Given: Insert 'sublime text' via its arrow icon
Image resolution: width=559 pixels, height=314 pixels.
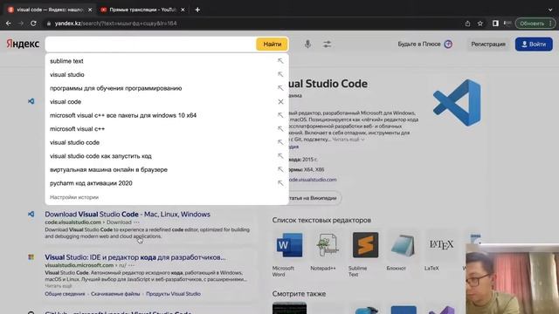Looking at the screenshot, I should click(280, 61).
